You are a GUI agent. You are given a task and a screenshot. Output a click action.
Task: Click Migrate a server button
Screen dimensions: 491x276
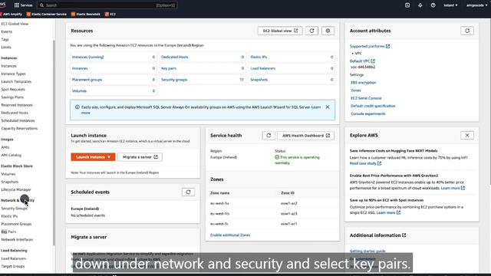[140, 157]
